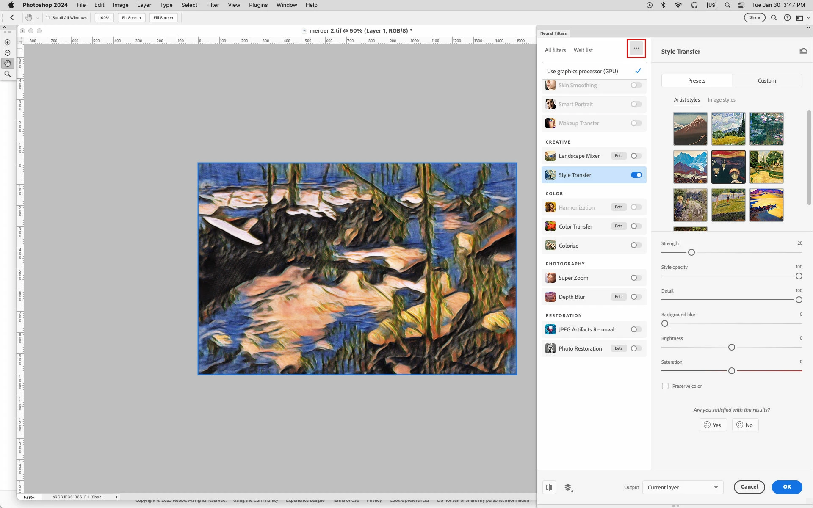Viewport: 813px width, 508px height.
Task: Click the zoom in plus tool
Action: (8, 42)
